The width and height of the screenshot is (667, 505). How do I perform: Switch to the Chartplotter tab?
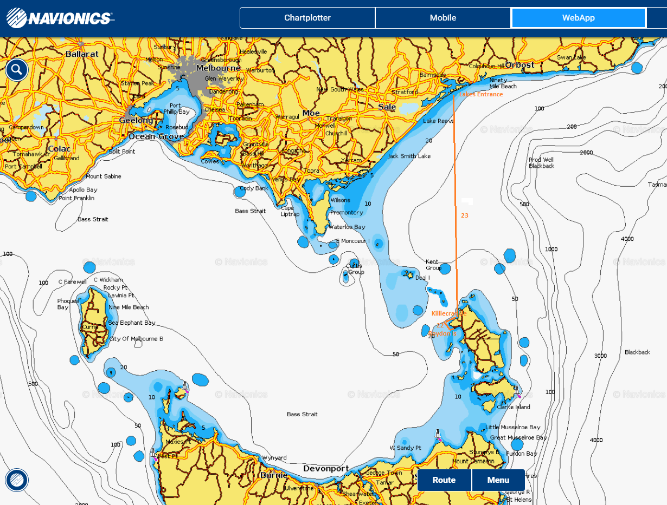(x=307, y=18)
